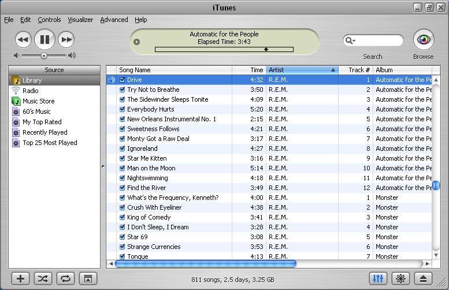Open the File menu
Screen dimensions: 449x290
click(x=9, y=20)
